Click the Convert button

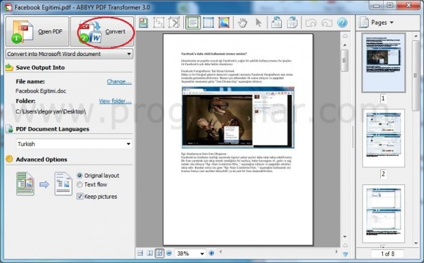[102, 31]
